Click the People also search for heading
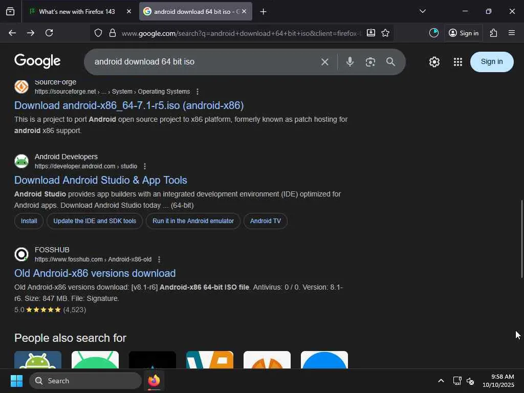 coord(70,338)
